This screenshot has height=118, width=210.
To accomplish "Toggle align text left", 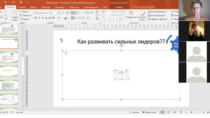I will [73, 18].
